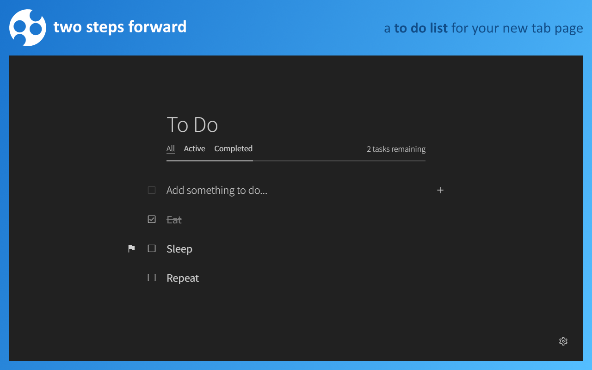Click the To Do heading

pyautogui.click(x=192, y=124)
